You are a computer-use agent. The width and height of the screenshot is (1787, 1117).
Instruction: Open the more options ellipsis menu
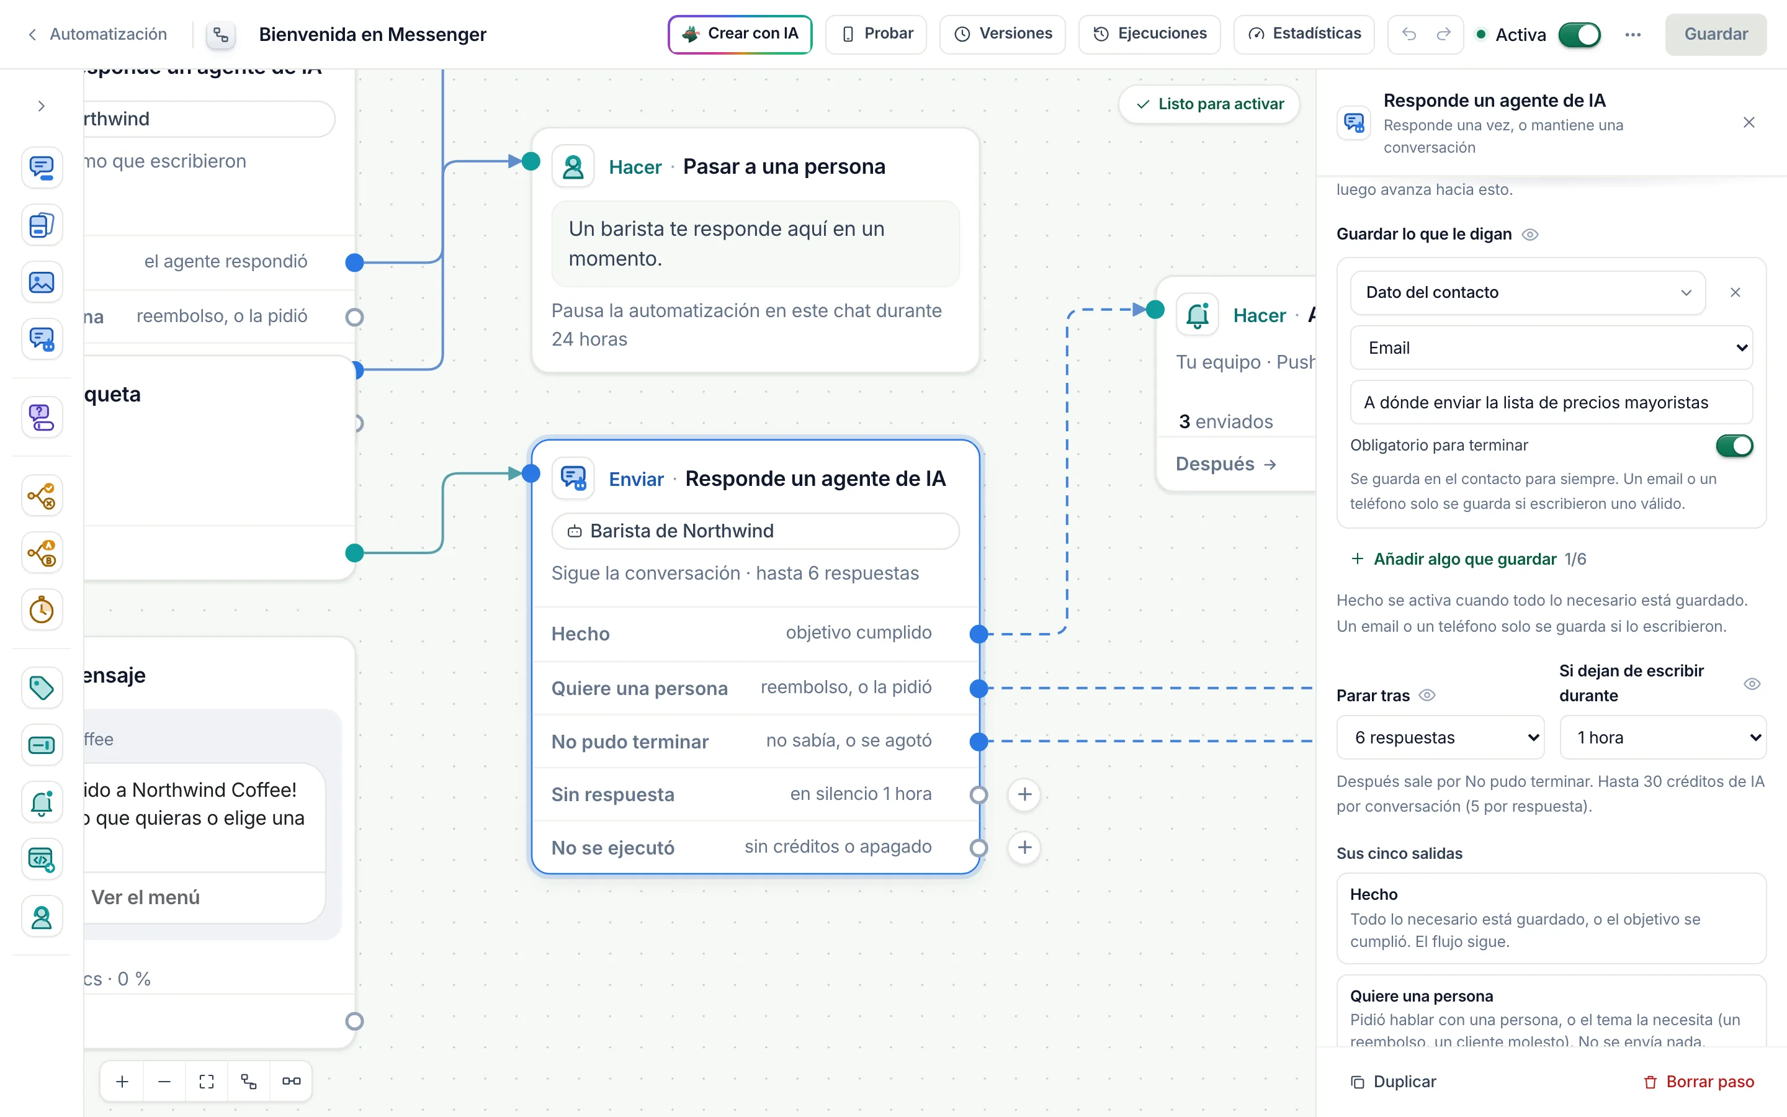click(x=1632, y=35)
